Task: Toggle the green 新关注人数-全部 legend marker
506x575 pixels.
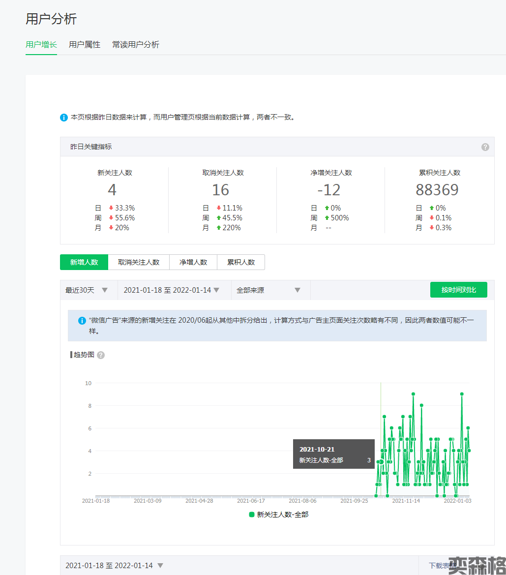Action: (252, 514)
